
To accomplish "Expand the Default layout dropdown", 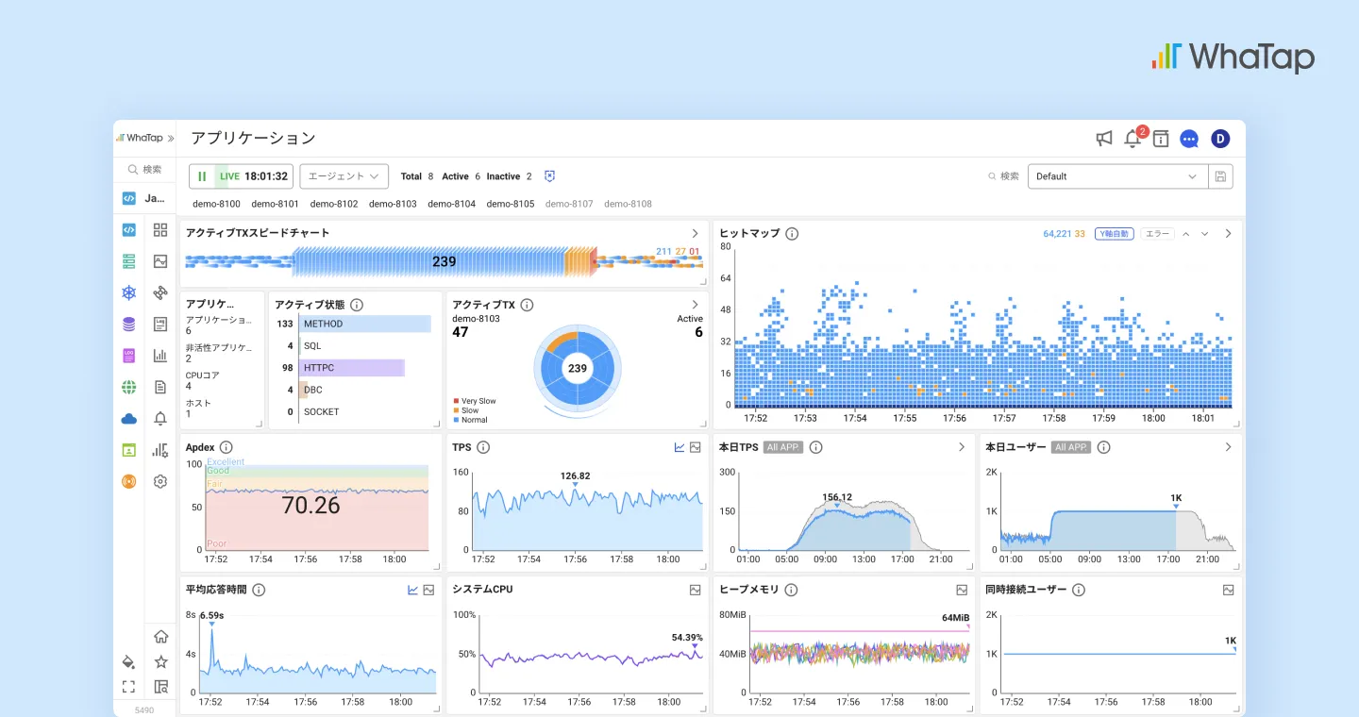I will pos(1117,176).
